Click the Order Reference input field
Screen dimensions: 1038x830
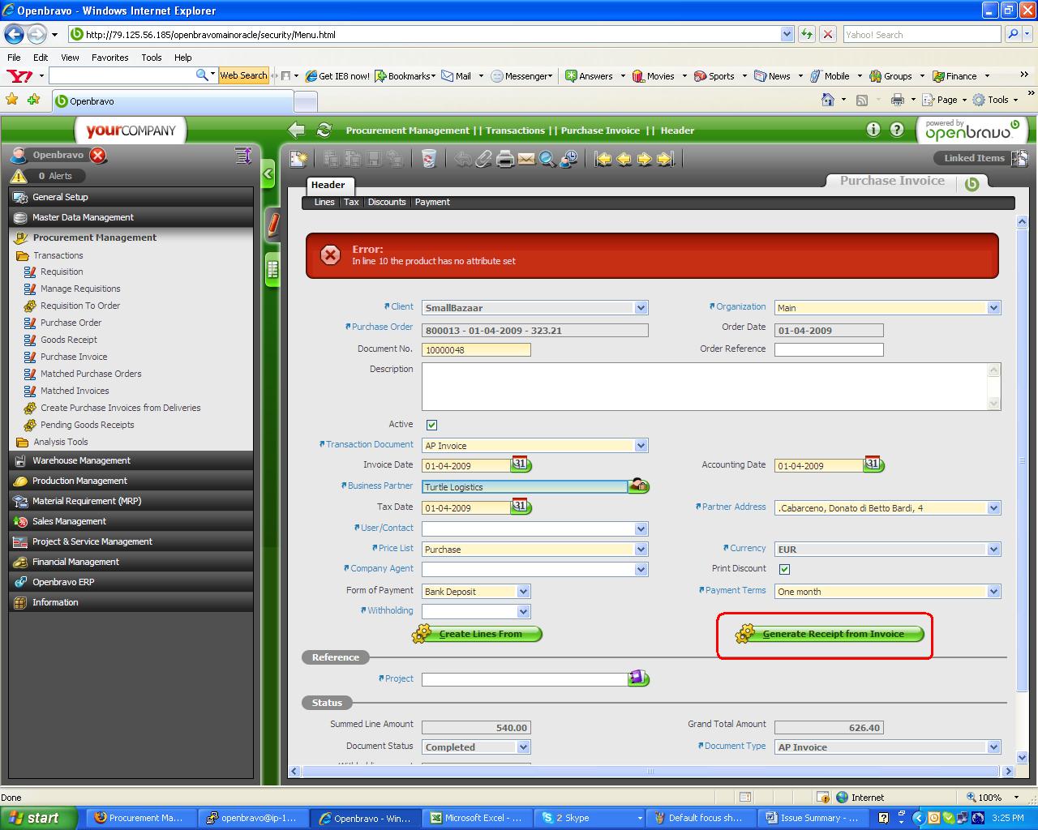pyautogui.click(x=829, y=350)
